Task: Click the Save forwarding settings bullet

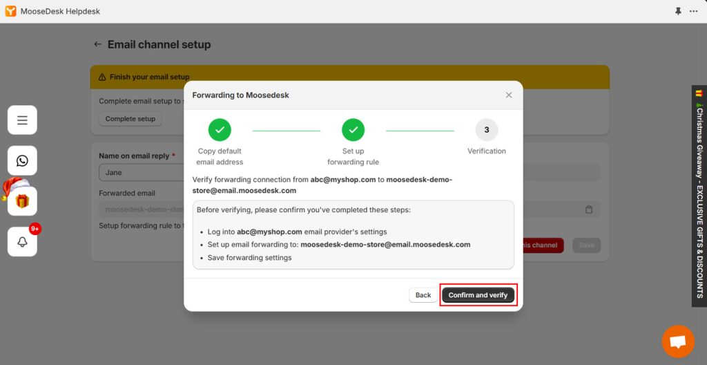Action: 249,258
